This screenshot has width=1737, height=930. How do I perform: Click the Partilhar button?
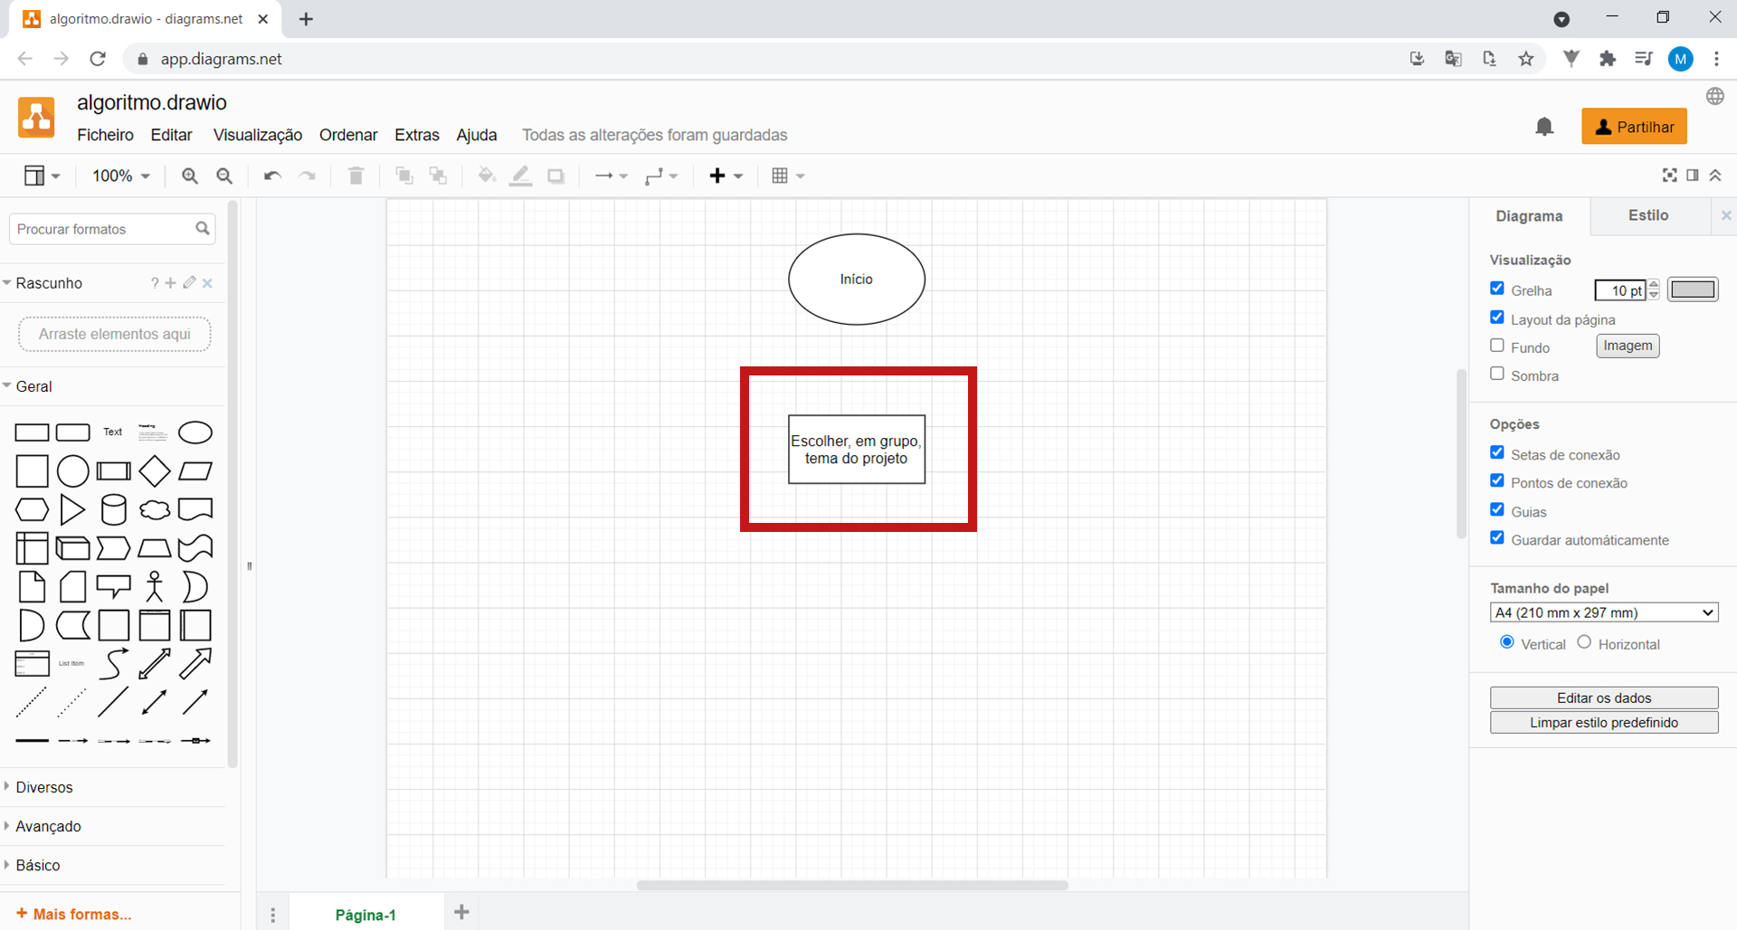[1634, 127]
